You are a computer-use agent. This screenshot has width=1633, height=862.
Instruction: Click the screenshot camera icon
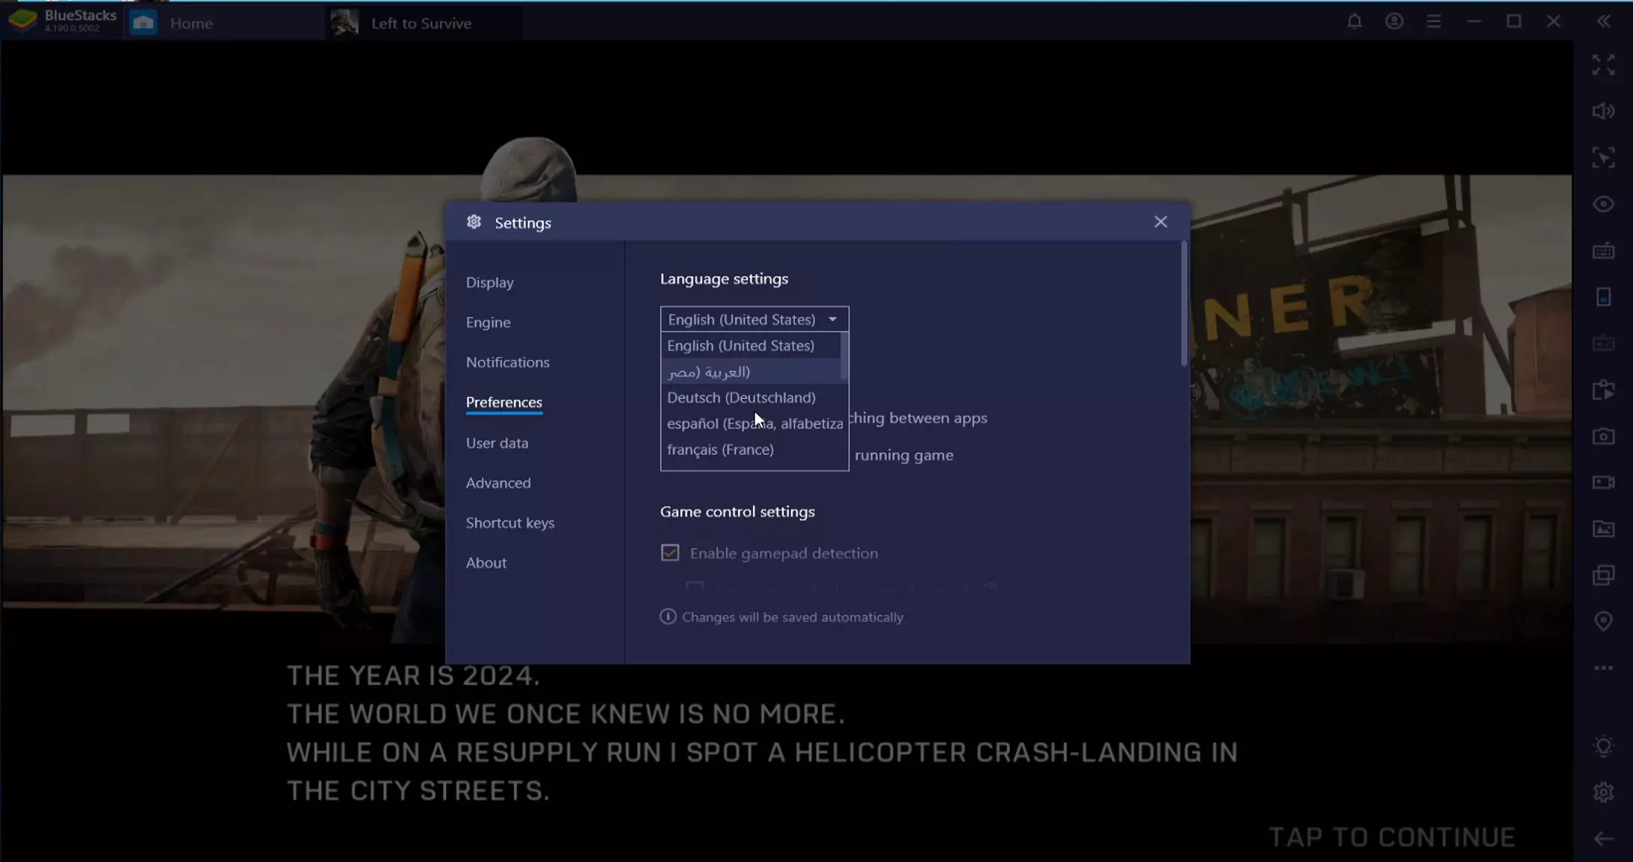click(x=1603, y=436)
